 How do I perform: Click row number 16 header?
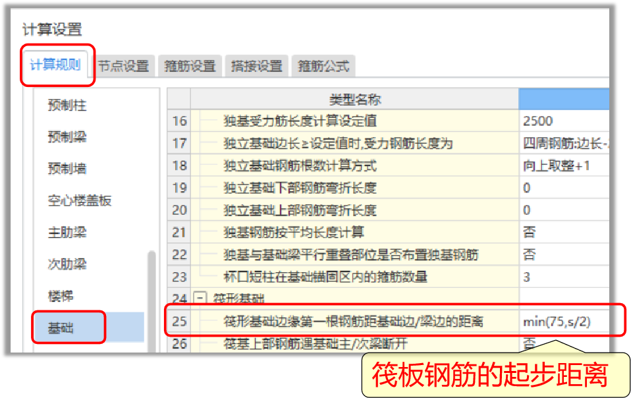[x=179, y=121]
